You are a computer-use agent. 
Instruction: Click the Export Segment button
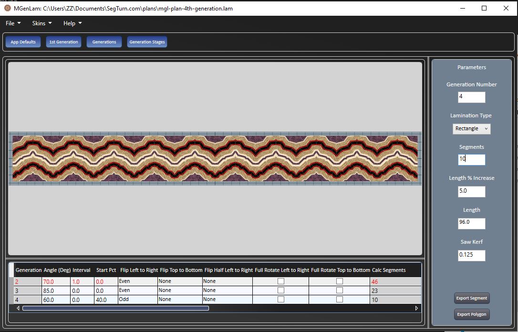tap(471, 298)
